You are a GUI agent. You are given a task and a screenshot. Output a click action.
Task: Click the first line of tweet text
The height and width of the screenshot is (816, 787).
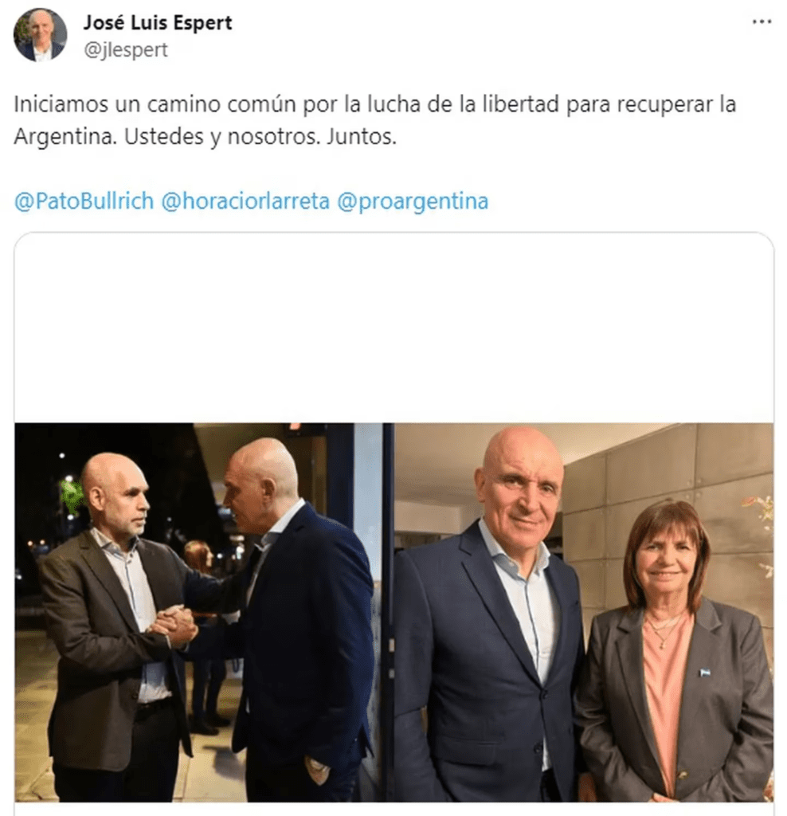pyautogui.click(x=374, y=104)
